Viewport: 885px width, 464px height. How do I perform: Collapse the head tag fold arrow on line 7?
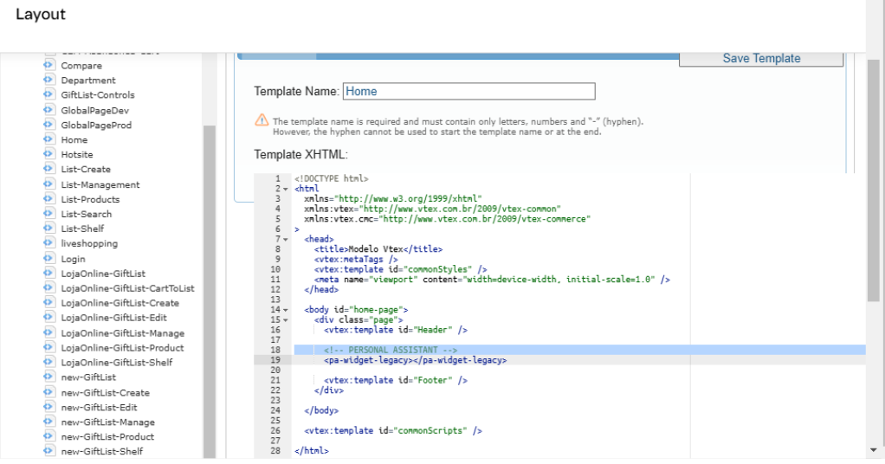point(286,239)
